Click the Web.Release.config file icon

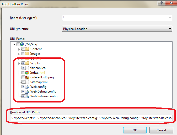pos(27,96)
